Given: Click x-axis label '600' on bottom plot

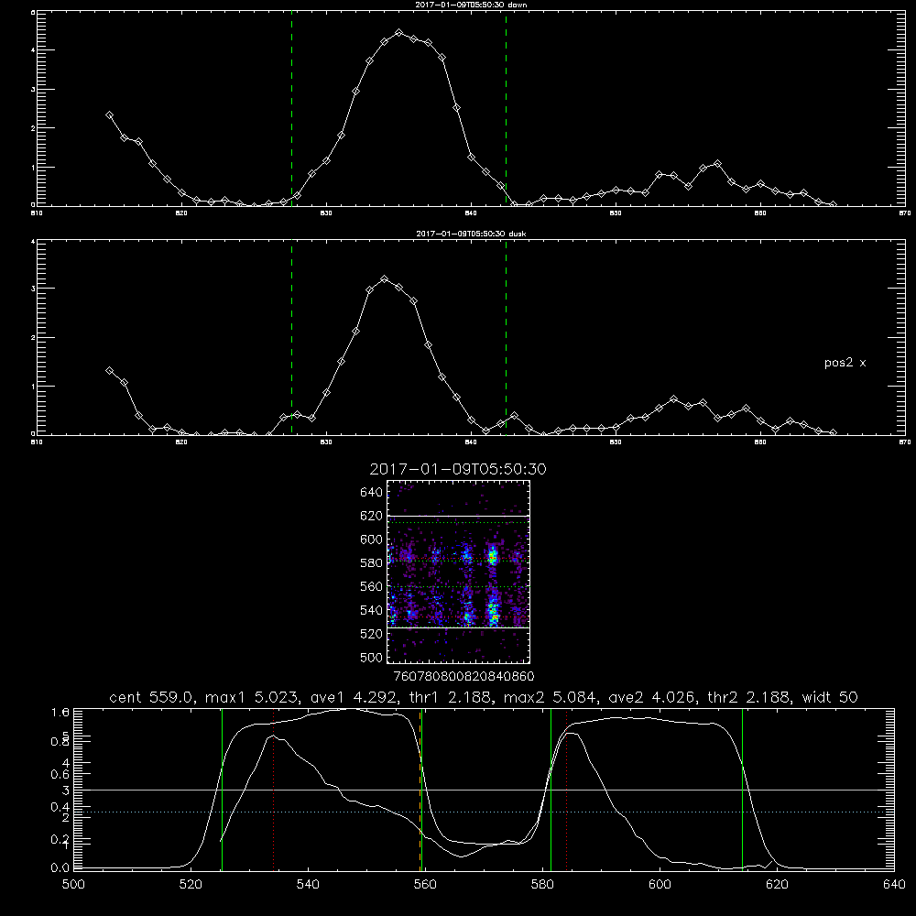Looking at the screenshot, I should [660, 885].
